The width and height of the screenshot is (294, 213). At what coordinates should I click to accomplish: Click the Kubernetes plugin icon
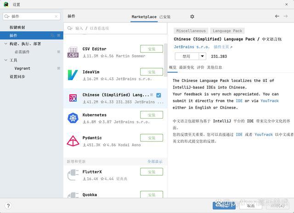(73, 118)
